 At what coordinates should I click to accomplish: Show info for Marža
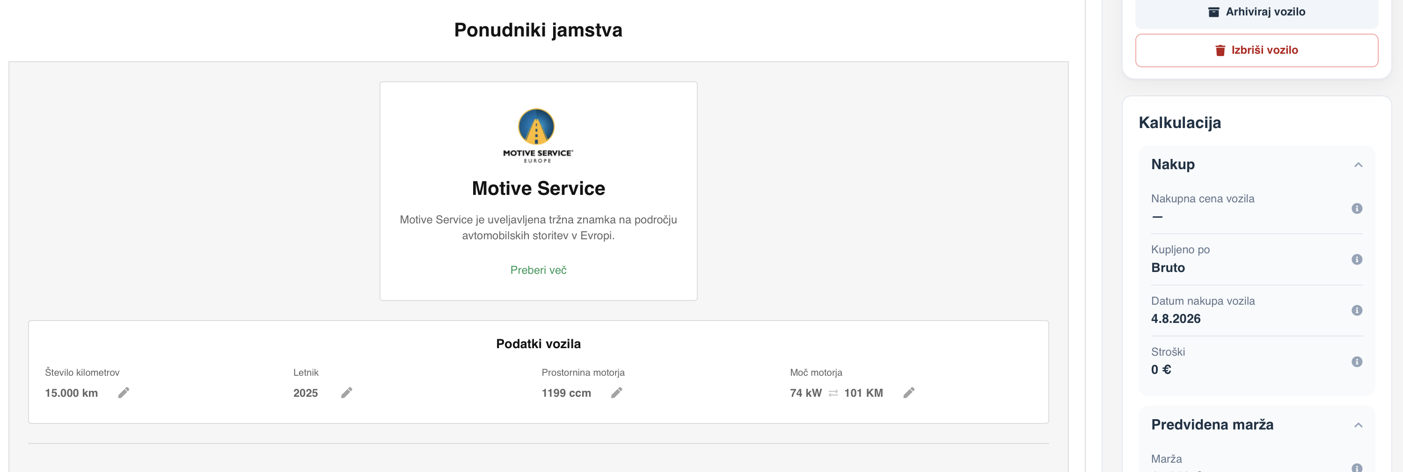(x=1357, y=467)
